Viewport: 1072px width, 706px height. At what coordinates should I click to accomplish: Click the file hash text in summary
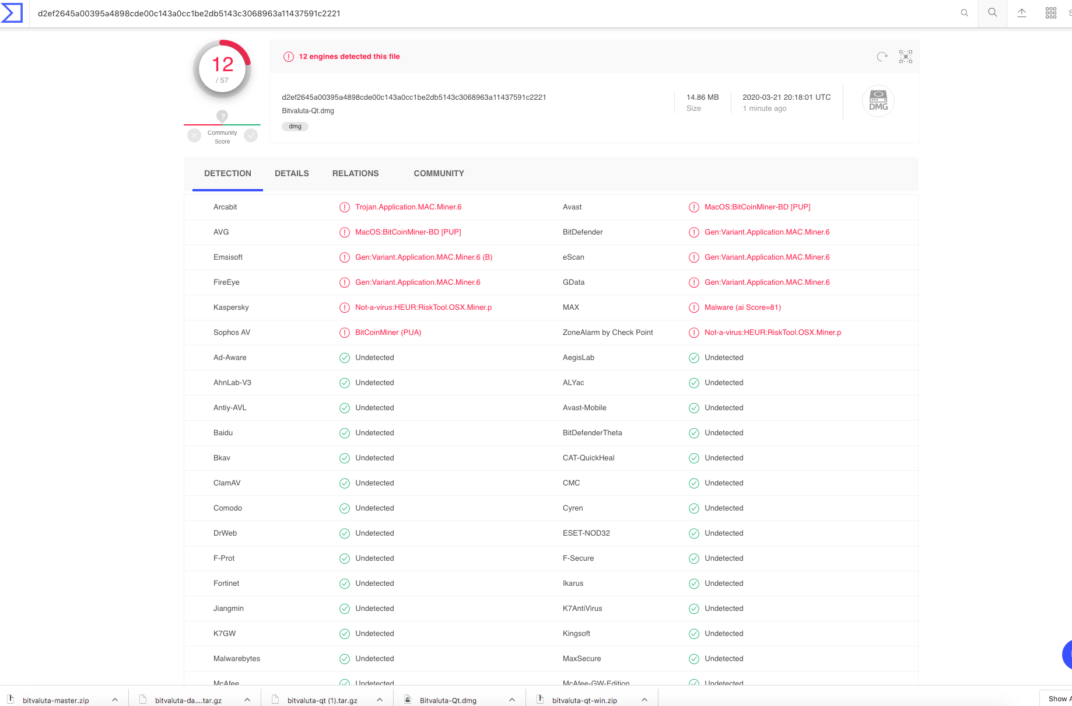click(414, 97)
